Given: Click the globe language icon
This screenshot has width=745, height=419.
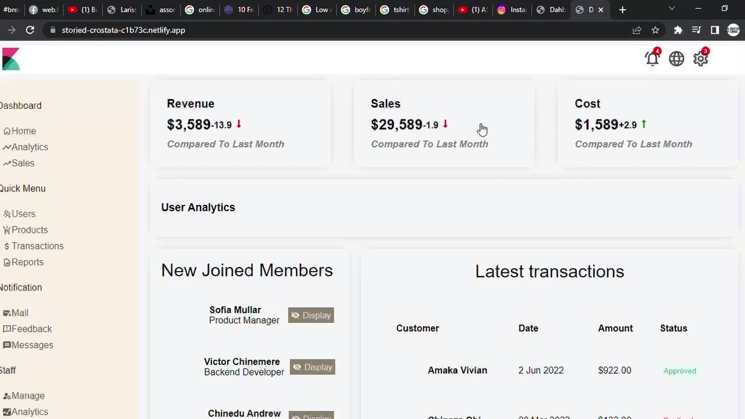Looking at the screenshot, I should pyautogui.click(x=677, y=58).
